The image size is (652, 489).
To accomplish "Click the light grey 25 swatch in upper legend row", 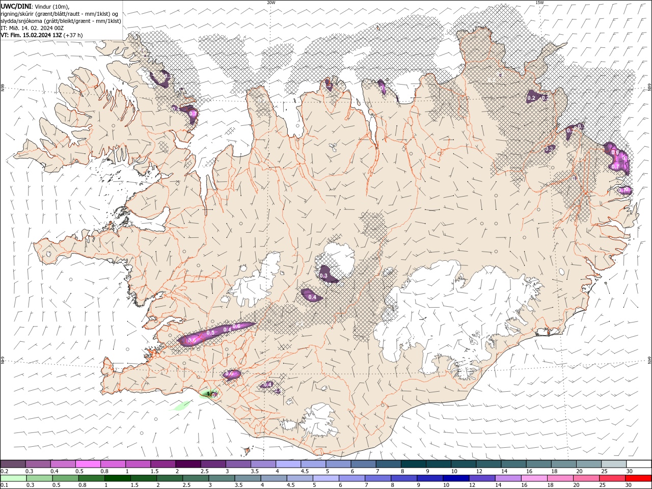I will click(613, 464).
